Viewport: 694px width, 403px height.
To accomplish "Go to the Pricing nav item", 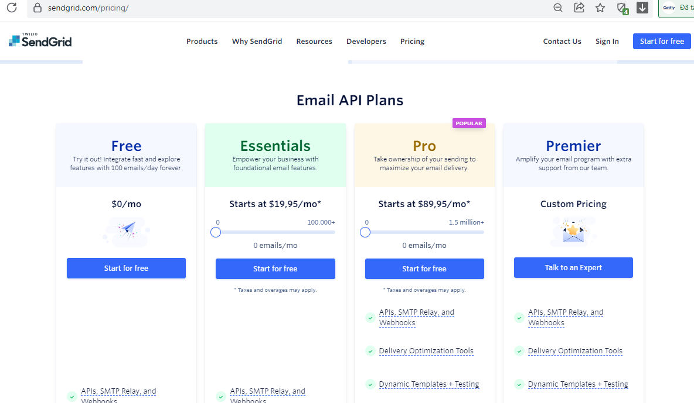I will pyautogui.click(x=412, y=42).
